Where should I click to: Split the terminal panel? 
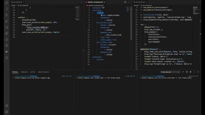tap(187, 72)
